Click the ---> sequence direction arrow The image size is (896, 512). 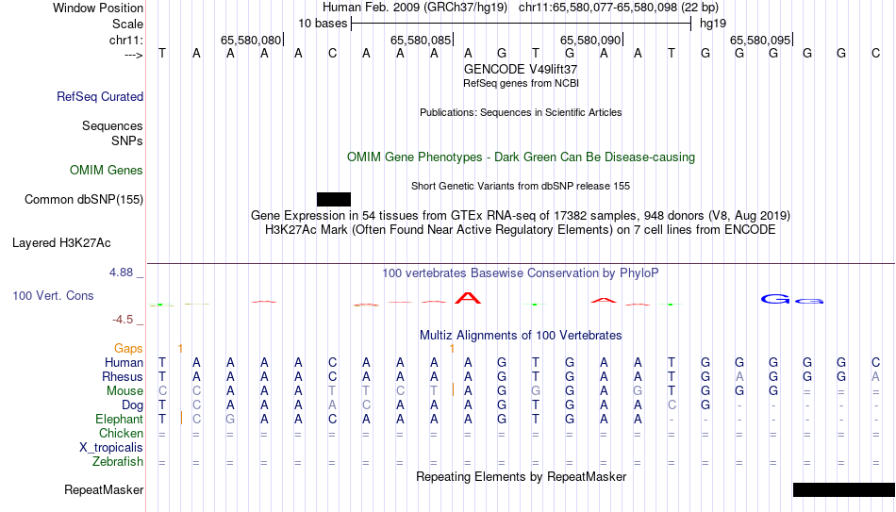pos(134,56)
